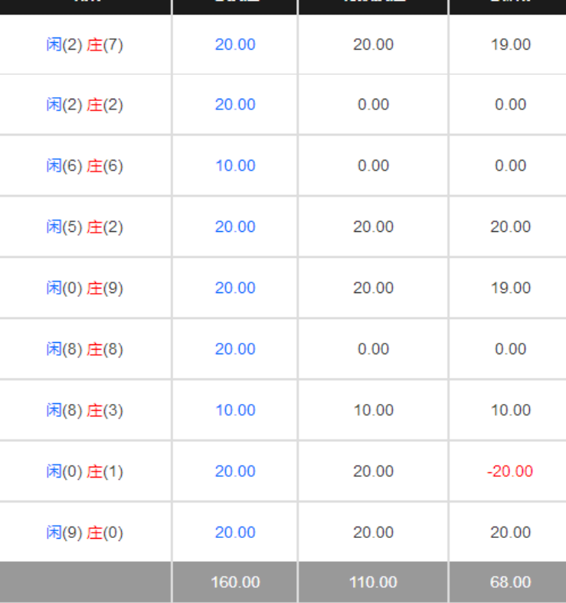
Task: Open blue 10.00 in 闲(8) 庄(3) row
Action: pyautogui.click(x=235, y=411)
